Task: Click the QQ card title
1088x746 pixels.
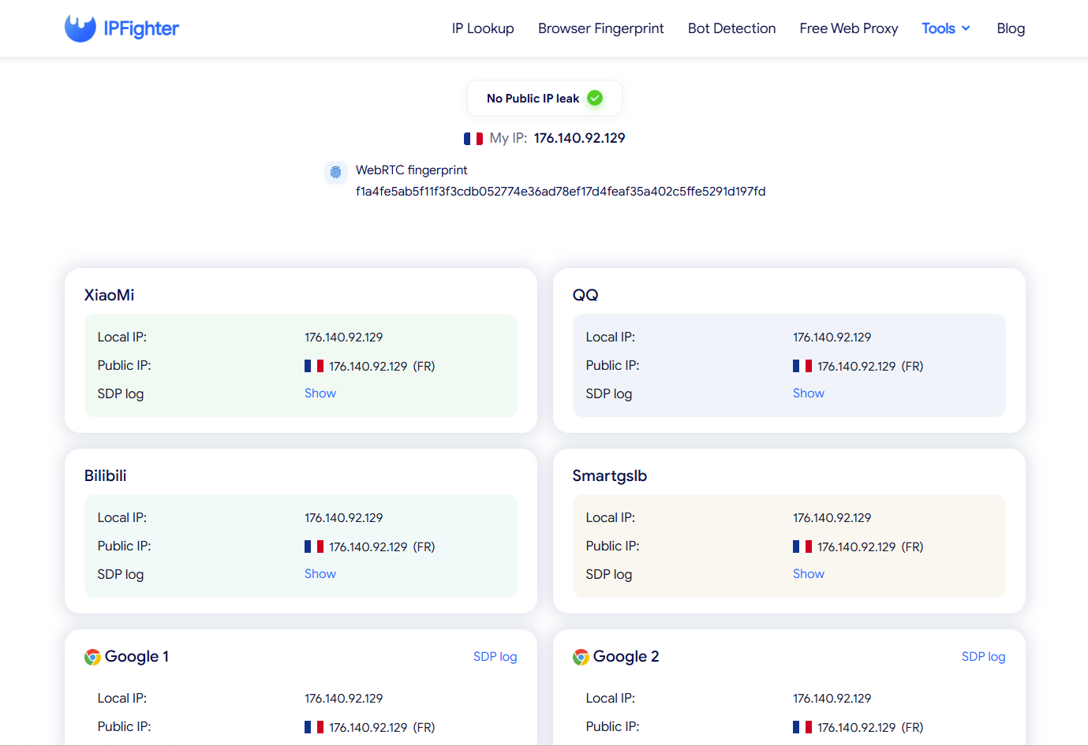Action: coord(585,295)
